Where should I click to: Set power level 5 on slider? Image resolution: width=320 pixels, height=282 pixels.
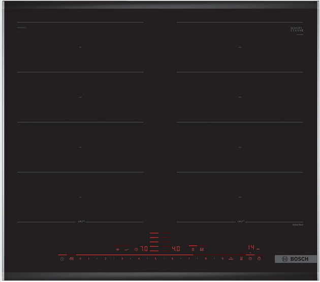pyautogui.click(x=155, y=259)
